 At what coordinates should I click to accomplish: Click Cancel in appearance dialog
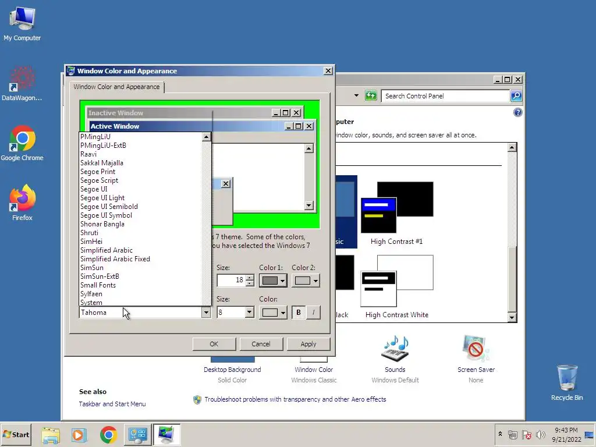pyautogui.click(x=261, y=344)
